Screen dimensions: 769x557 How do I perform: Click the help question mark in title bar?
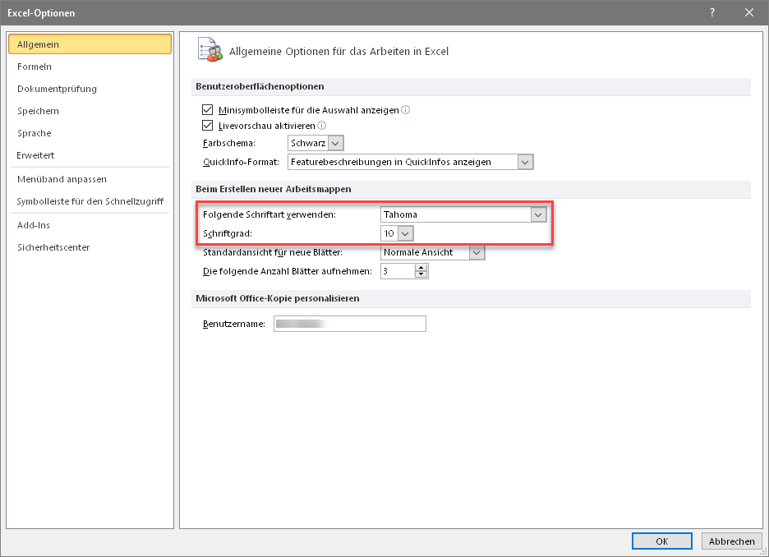click(711, 12)
